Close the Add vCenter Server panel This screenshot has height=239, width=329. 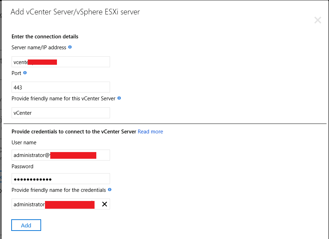click(x=318, y=20)
